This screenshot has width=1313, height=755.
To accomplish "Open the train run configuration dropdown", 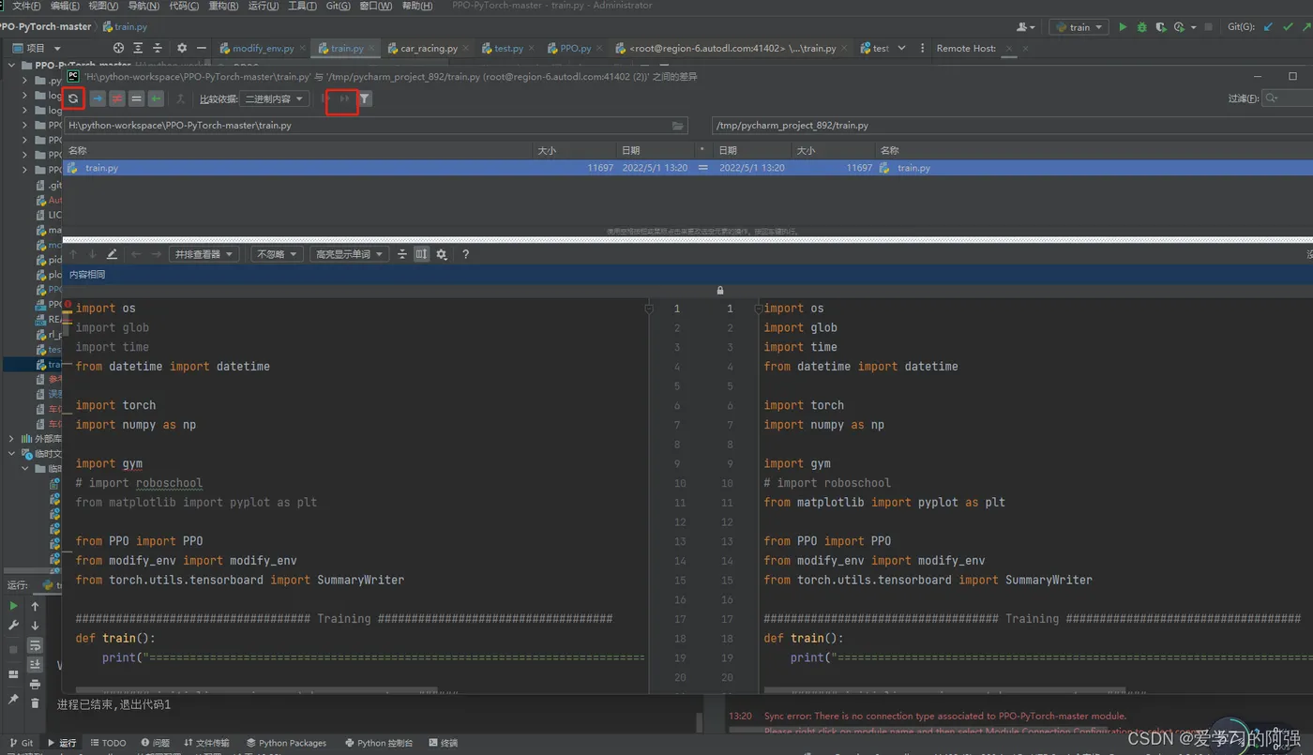I will pyautogui.click(x=1079, y=27).
